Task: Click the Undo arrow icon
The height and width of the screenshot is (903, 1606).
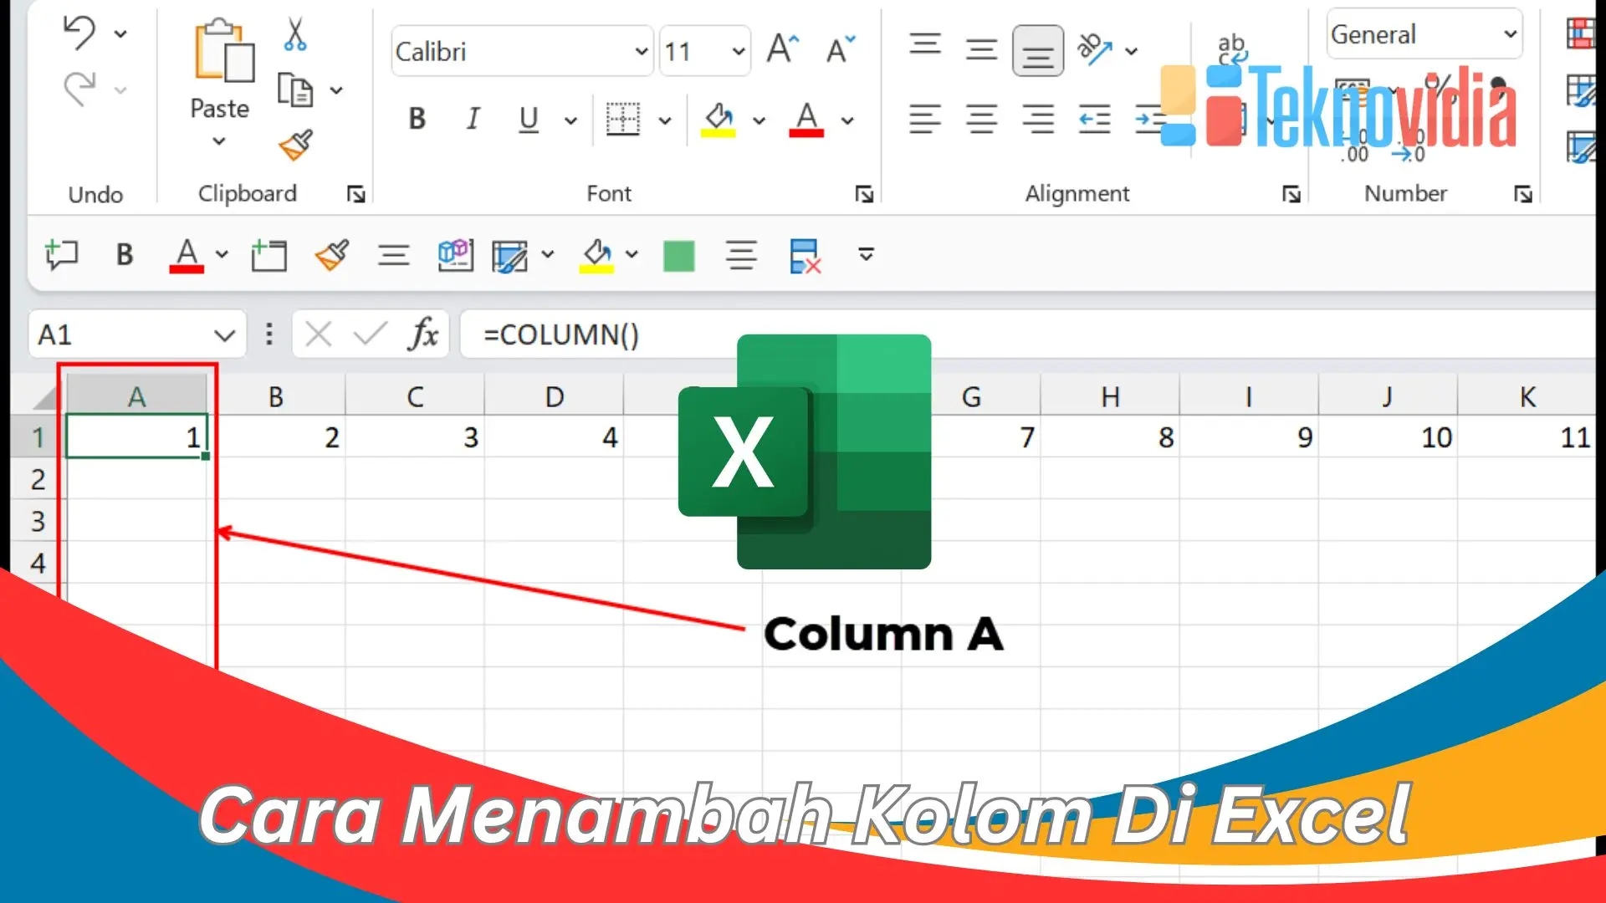Action: coord(79,32)
